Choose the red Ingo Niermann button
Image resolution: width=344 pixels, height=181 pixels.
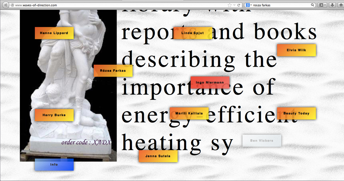(210, 82)
